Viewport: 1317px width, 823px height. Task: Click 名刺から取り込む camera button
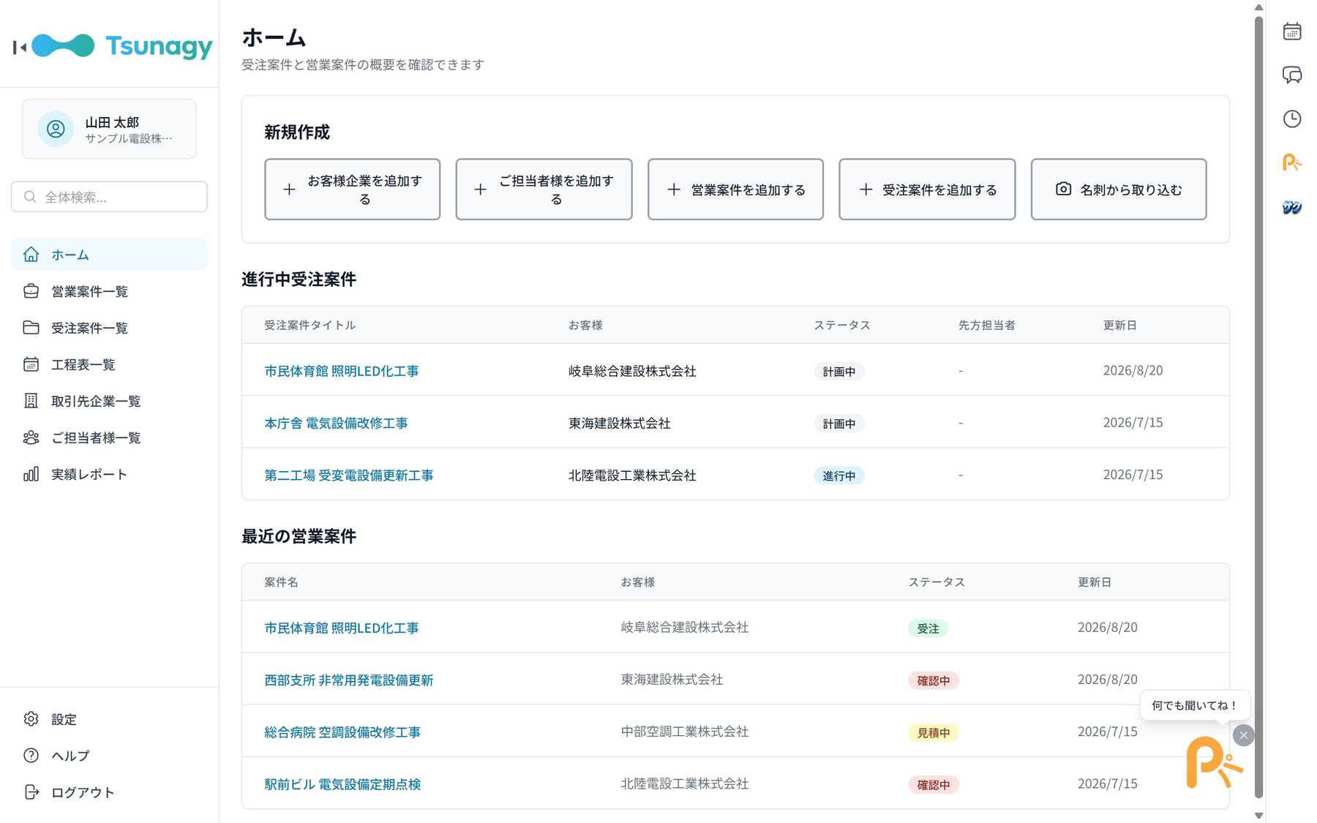[1119, 189]
